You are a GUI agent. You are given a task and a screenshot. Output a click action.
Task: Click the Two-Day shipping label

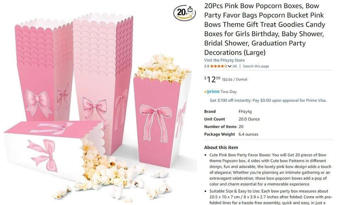228,92
